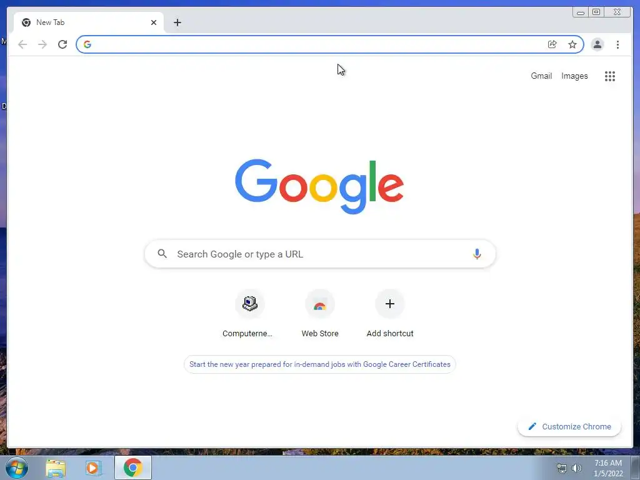Click the magnifier icon in the search box
The width and height of the screenshot is (640, 480).
coord(162,254)
